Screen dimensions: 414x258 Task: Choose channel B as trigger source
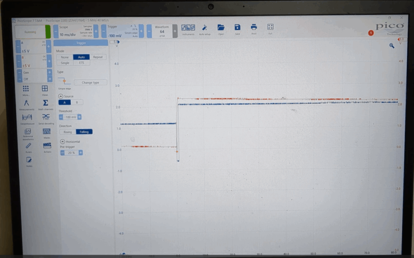pos(77,102)
